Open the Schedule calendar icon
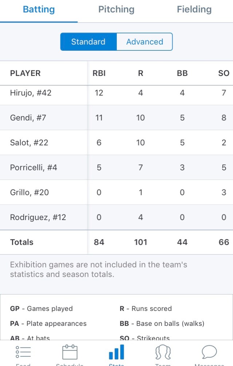This screenshot has width=233, height=366. tap(70, 353)
